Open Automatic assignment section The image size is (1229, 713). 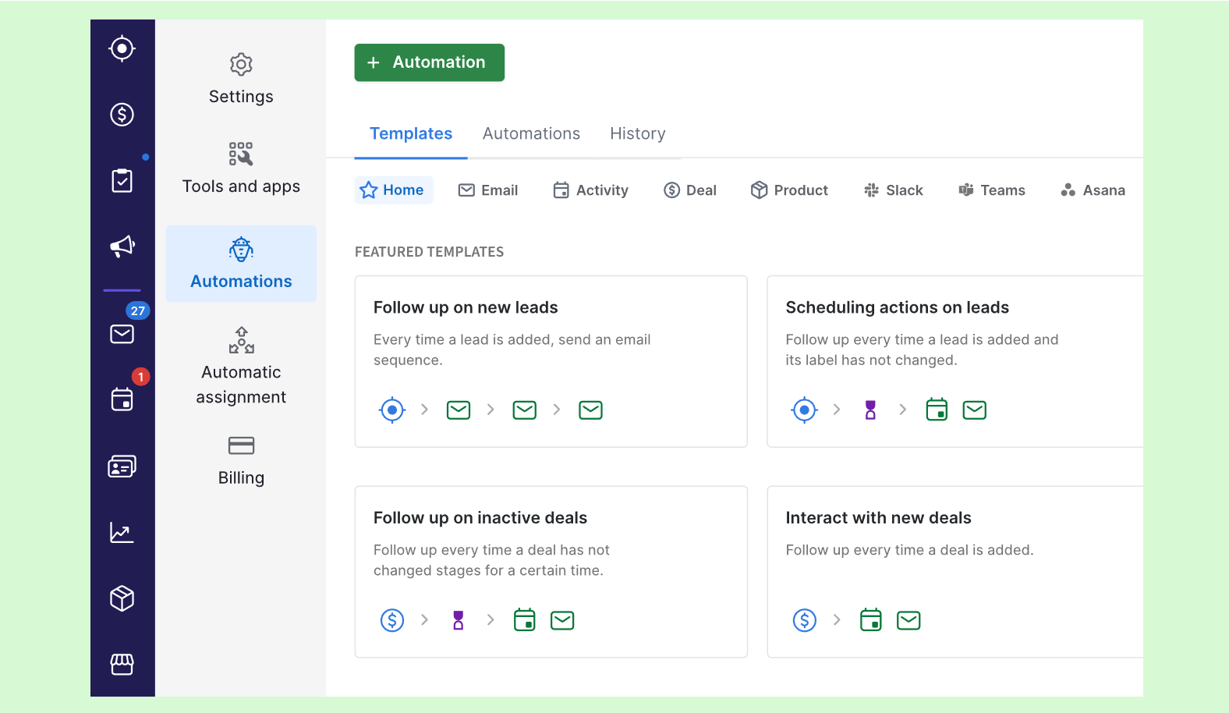pos(241,366)
